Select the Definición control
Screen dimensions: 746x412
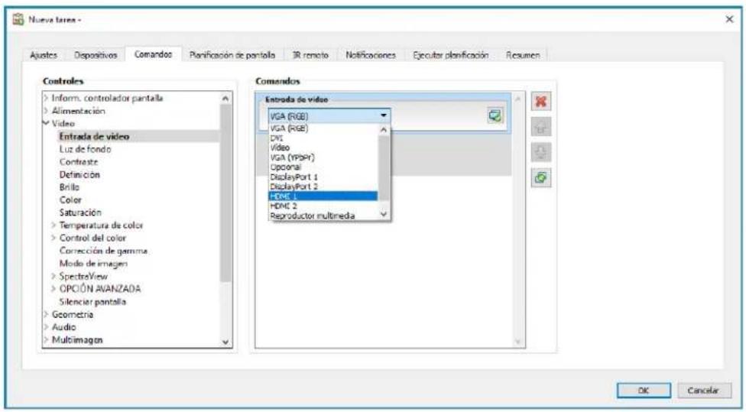click(x=79, y=174)
